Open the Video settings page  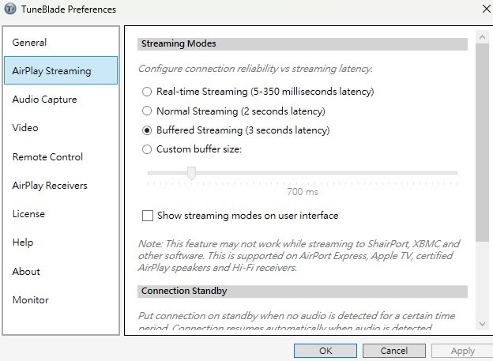tap(25, 128)
